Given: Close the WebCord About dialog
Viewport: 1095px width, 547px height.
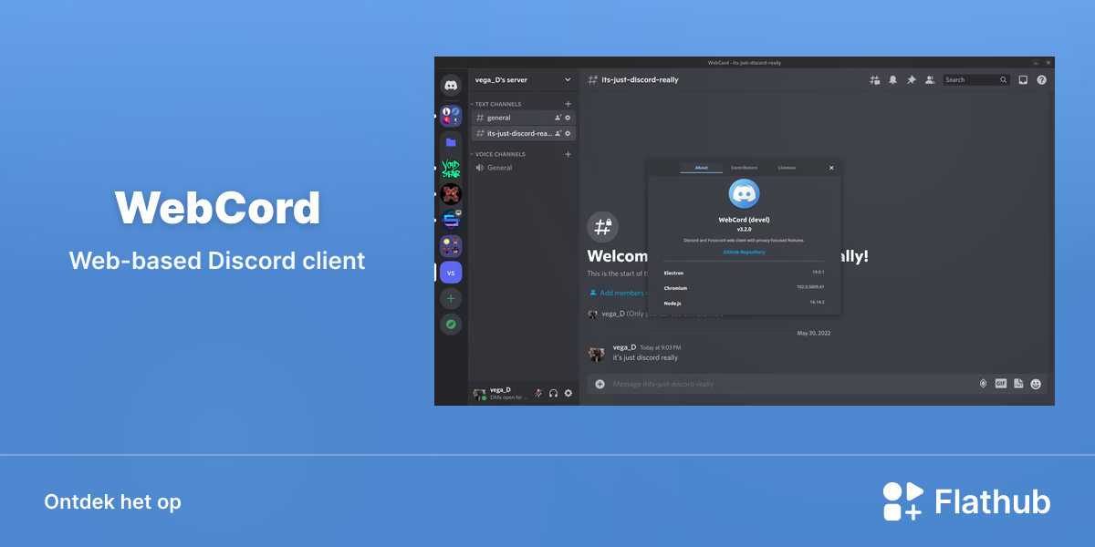Looking at the screenshot, I should point(831,168).
